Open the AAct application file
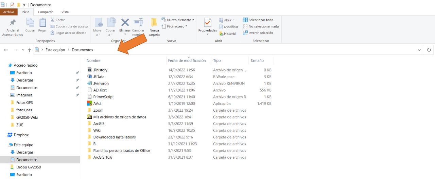This screenshot has width=435, height=182. click(x=97, y=104)
